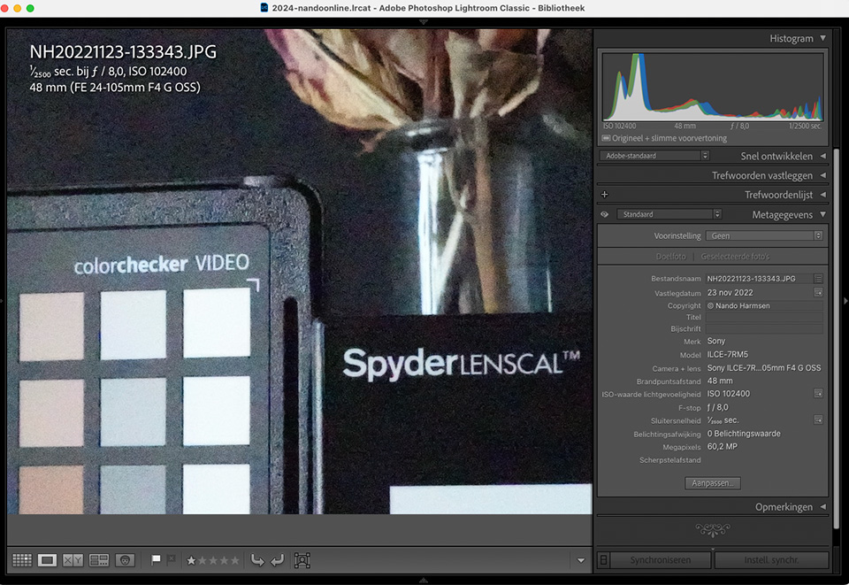This screenshot has width=849, height=585.
Task: Click the Lightroom document icon in title bar
Action: (x=264, y=8)
